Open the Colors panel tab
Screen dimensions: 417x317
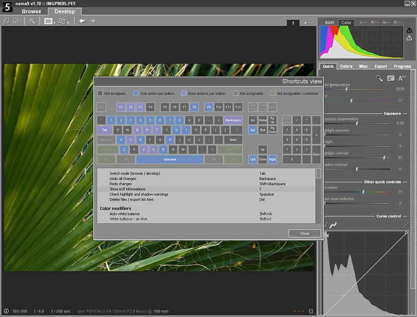pyautogui.click(x=346, y=66)
